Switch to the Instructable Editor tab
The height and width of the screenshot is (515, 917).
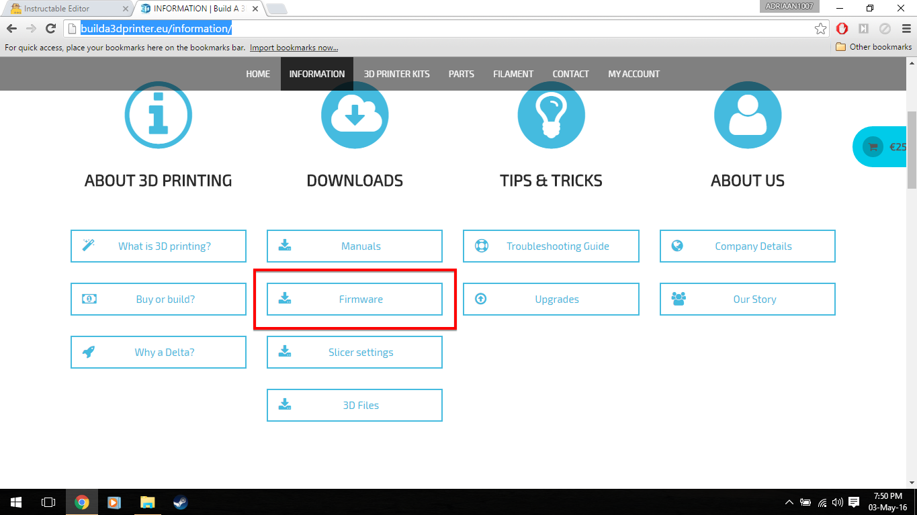tap(67, 9)
